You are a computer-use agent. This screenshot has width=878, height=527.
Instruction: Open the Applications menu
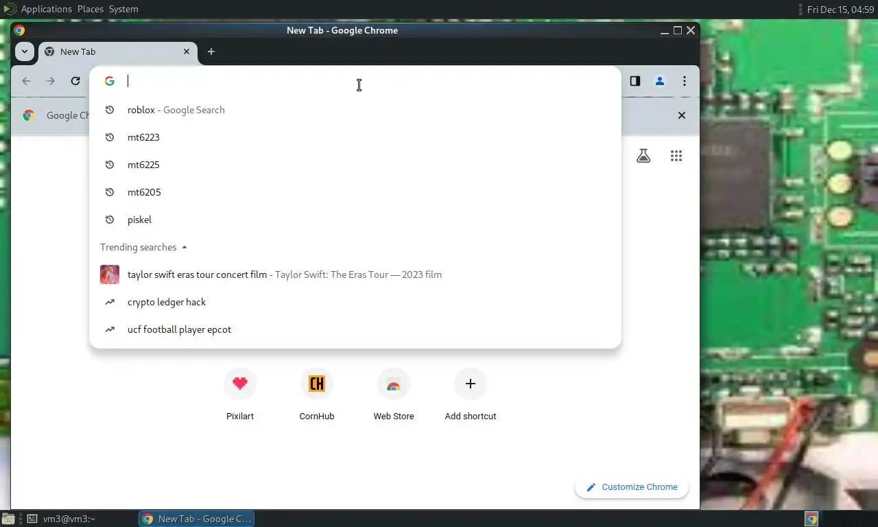click(47, 9)
